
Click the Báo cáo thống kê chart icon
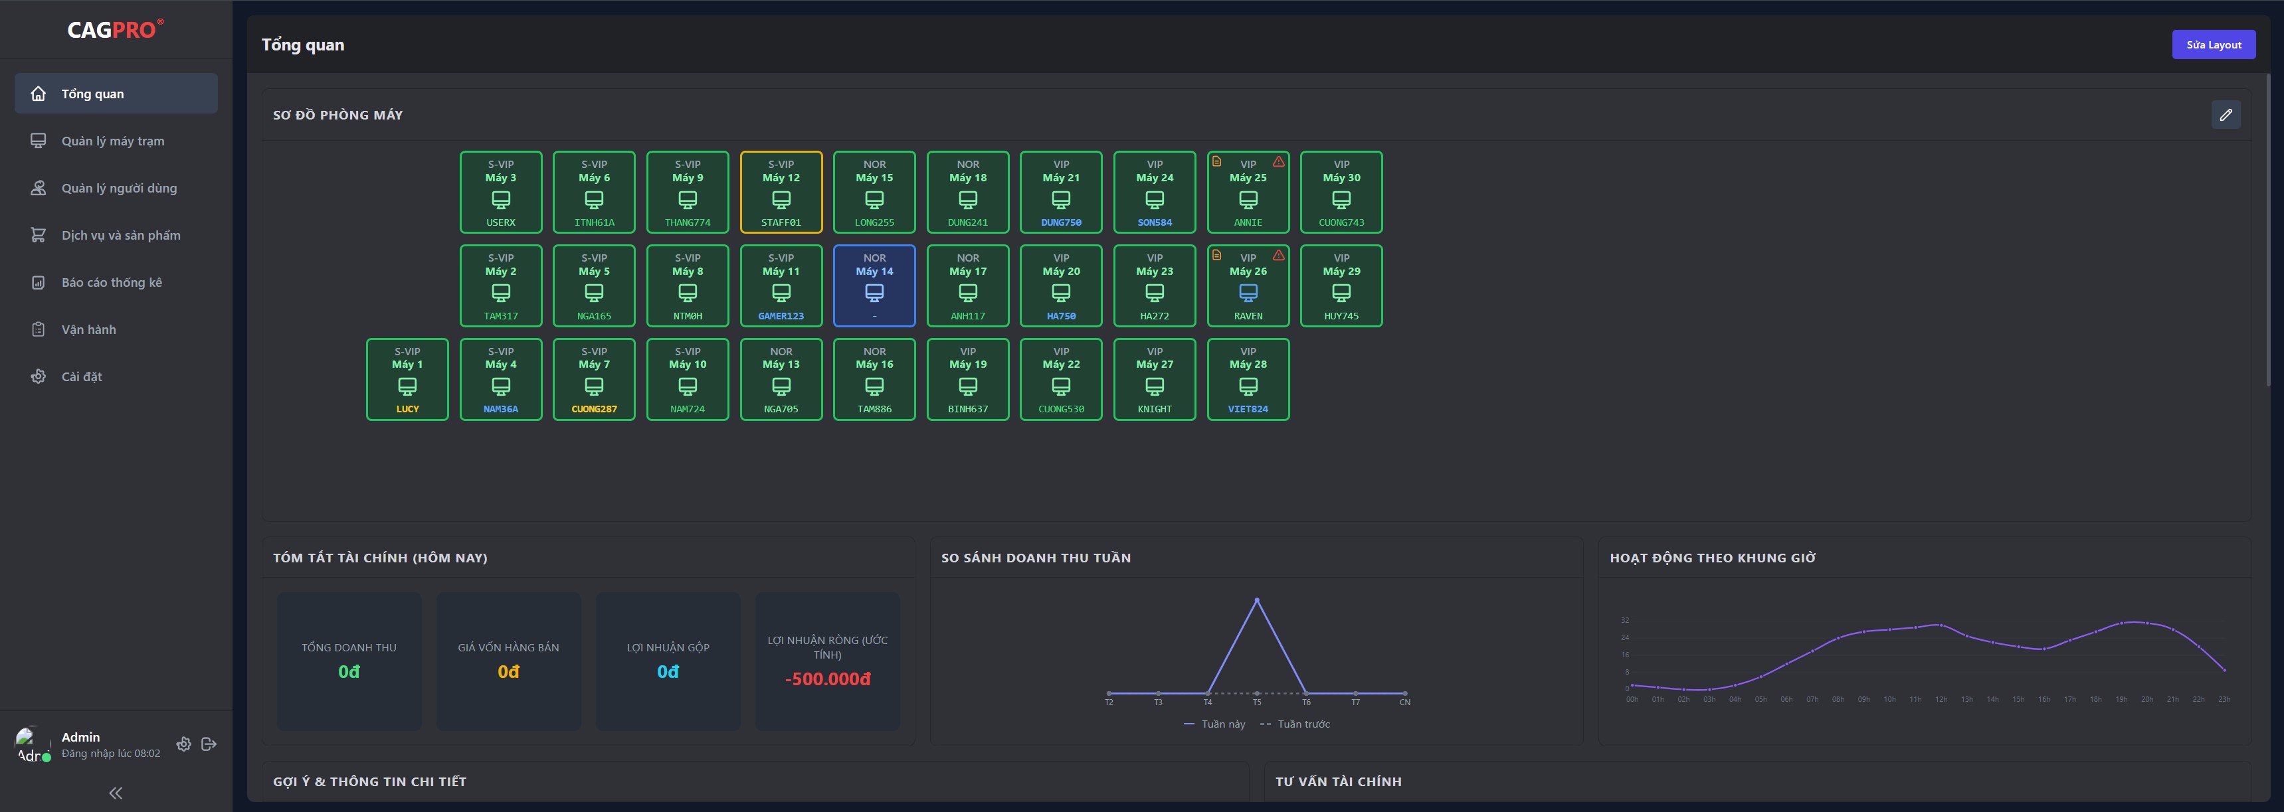pyautogui.click(x=38, y=282)
